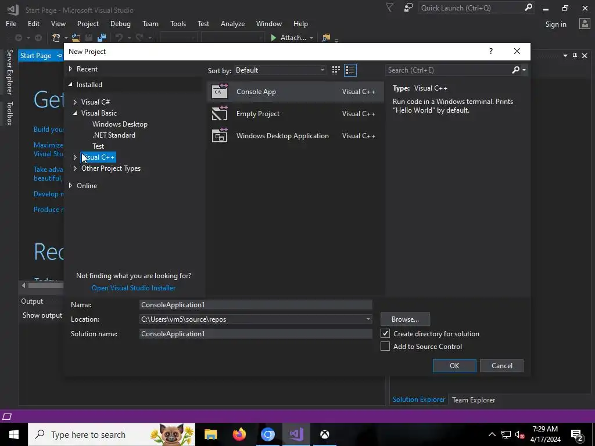This screenshot has height=446, width=595.
Task: Expand Other Project Types node
Action: [x=75, y=168]
